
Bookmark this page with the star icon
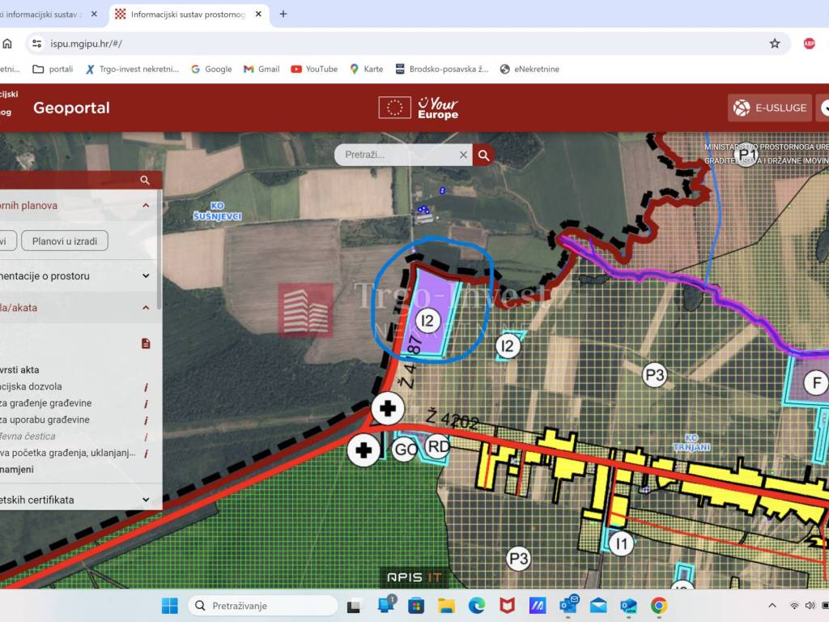(x=775, y=44)
